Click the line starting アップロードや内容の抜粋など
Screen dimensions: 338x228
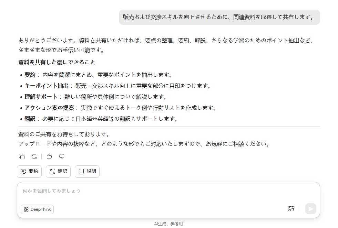[144, 144]
